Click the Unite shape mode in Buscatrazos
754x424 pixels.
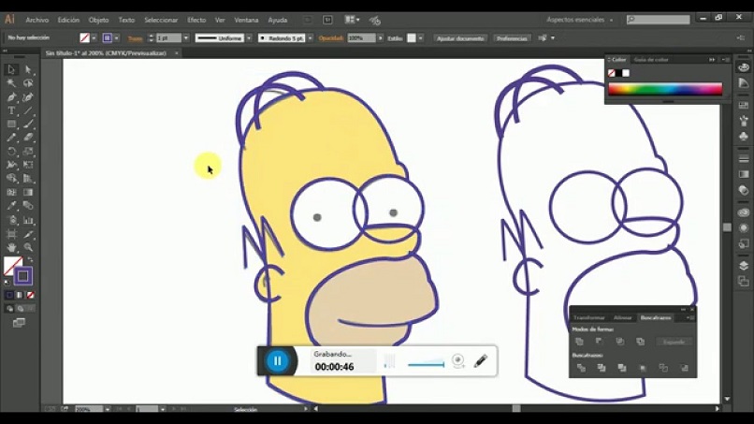click(x=579, y=342)
